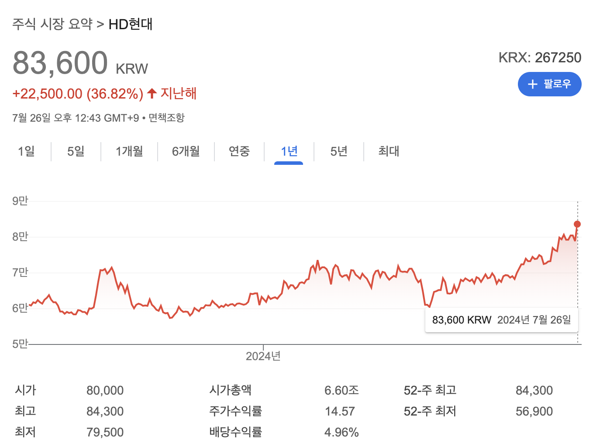The width and height of the screenshot is (593, 443).
Task: Click the 52-주 최저 value 56,900
Action: click(534, 411)
